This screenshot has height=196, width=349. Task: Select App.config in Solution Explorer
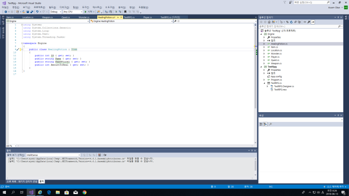276,76
